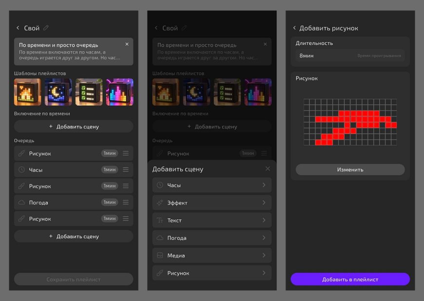This screenshot has height=301, width=424.
Task: Tap the '1мин' badge on the Часы queue row
Action: pyautogui.click(x=110, y=169)
